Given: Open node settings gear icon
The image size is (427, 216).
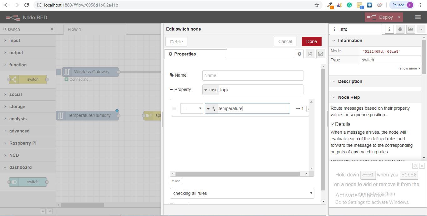Looking at the screenshot, I should [299, 54].
